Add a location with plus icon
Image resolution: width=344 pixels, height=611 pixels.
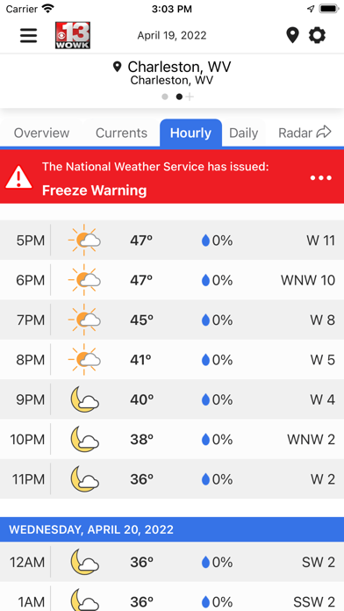tap(190, 97)
